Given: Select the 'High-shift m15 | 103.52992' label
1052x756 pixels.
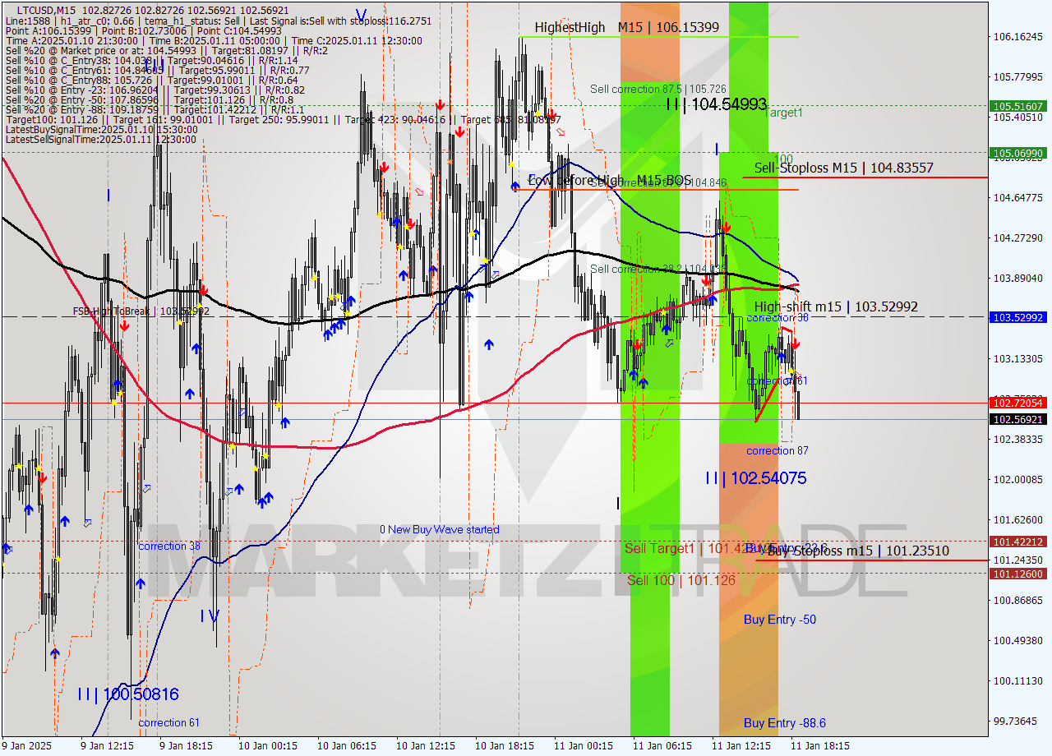Looking at the screenshot, I should click(836, 307).
